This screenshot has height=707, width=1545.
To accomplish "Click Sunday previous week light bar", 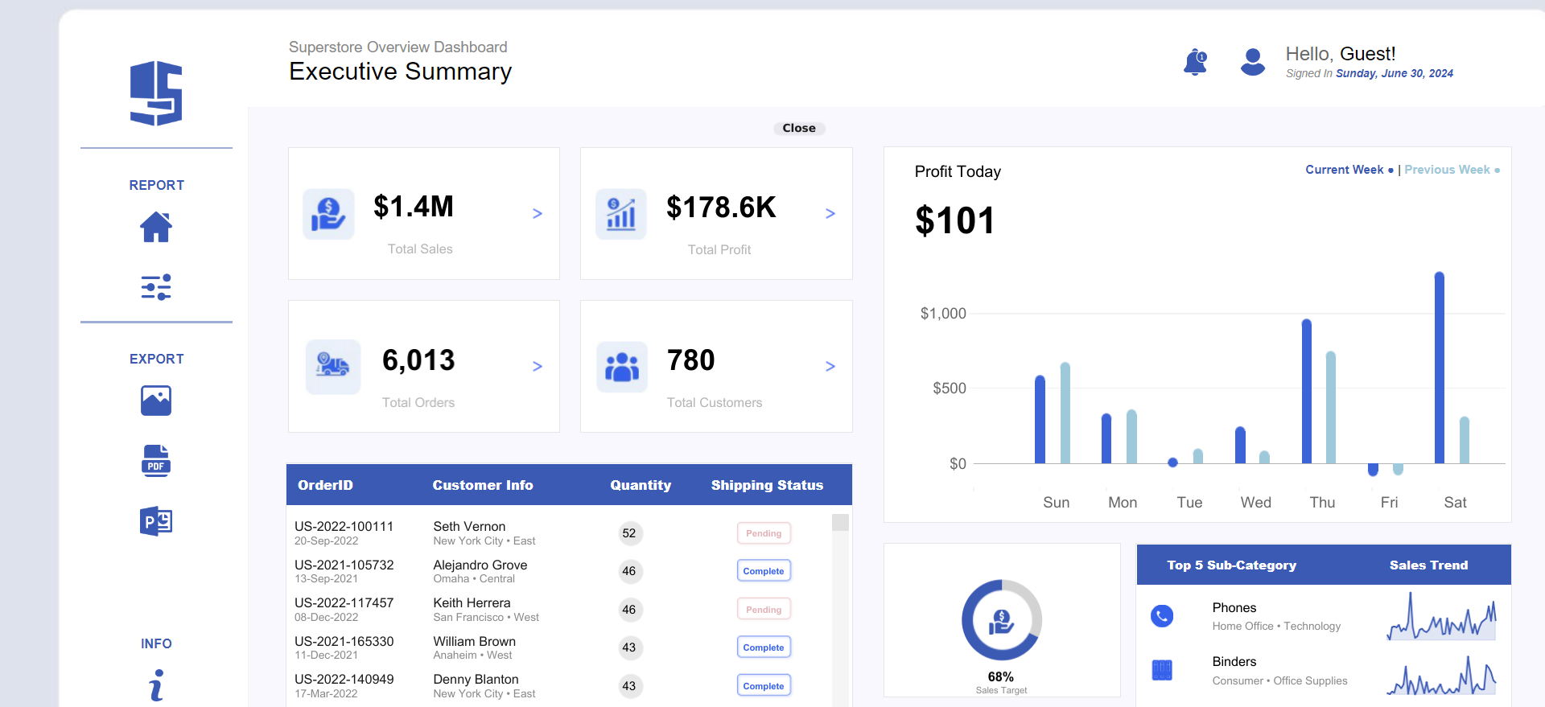I will tap(1065, 413).
